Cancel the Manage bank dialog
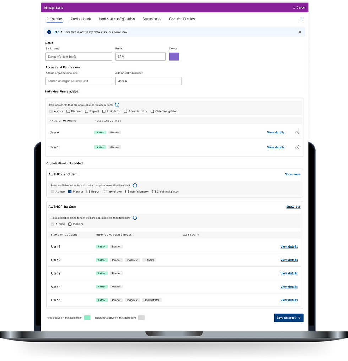Image resolution: width=348 pixels, height=361 pixels. [x=299, y=7]
